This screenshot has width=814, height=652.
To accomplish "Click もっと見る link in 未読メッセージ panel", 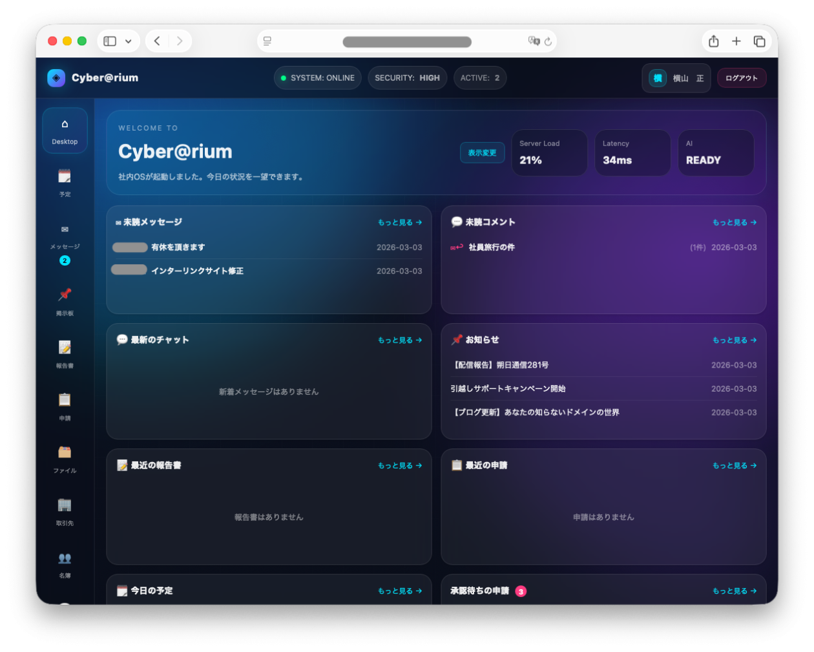I will point(399,222).
